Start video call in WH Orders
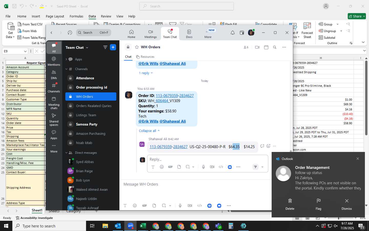The image size is (369, 231). click(257, 47)
